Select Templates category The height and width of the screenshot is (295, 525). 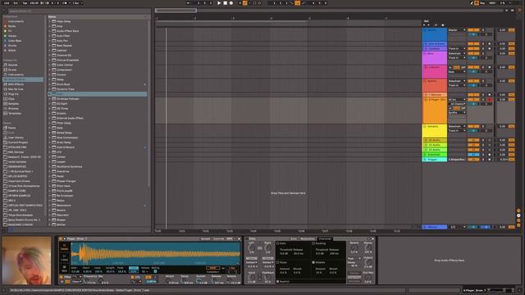tap(15, 113)
